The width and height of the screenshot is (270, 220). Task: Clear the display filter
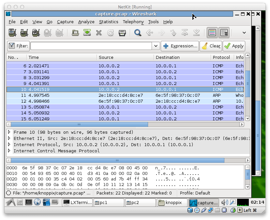click(211, 46)
